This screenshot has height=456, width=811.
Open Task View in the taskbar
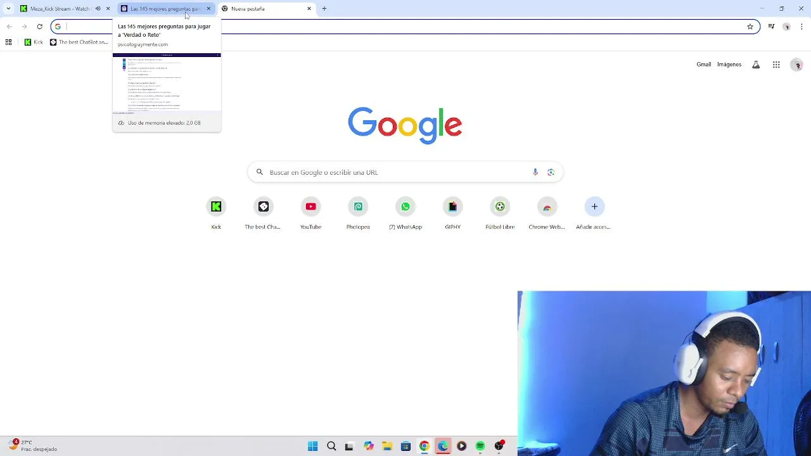(x=349, y=446)
